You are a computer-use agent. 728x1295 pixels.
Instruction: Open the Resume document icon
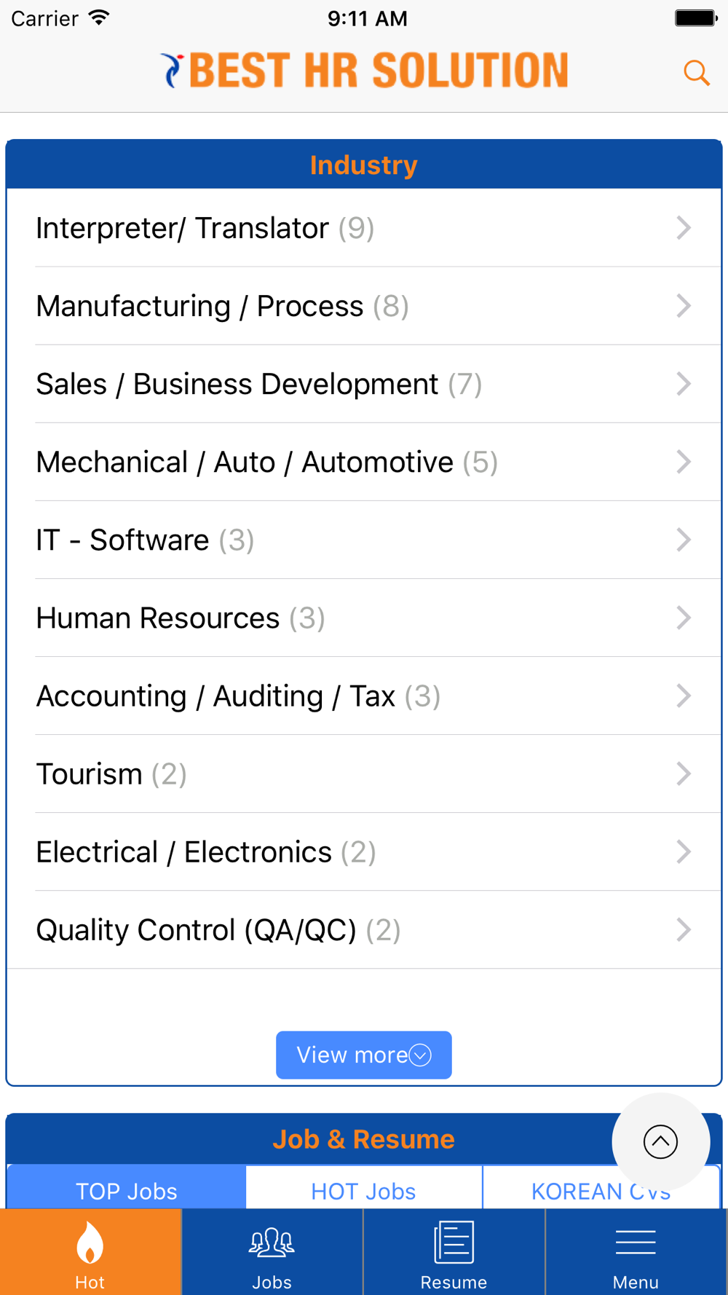tap(454, 1243)
